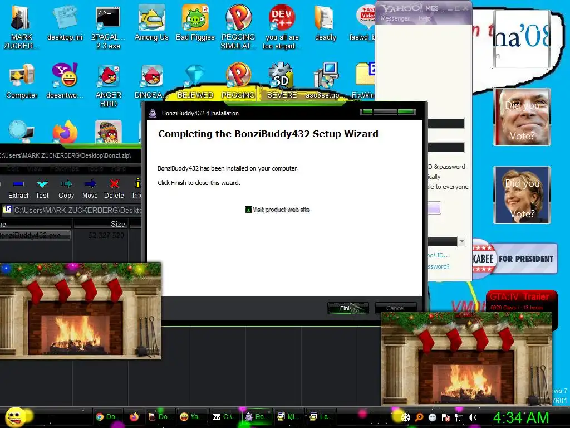
Task: Open the Computer desktop icon
Action: click(x=22, y=81)
